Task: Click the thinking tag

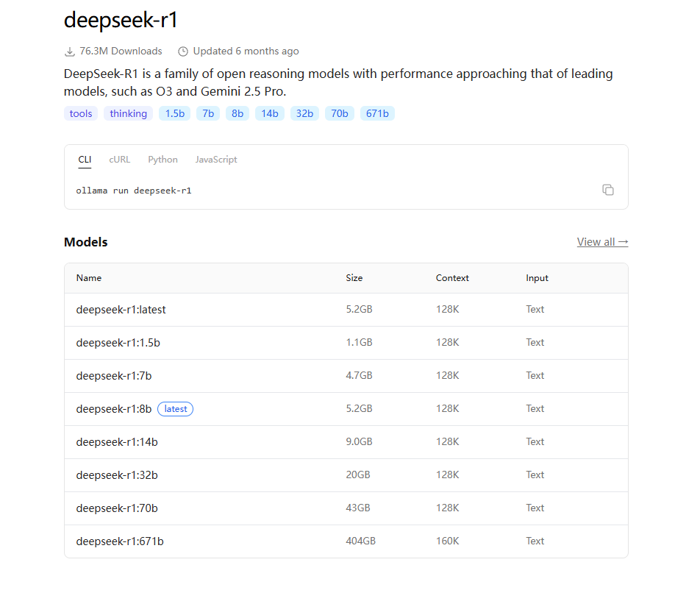Action: coord(128,114)
